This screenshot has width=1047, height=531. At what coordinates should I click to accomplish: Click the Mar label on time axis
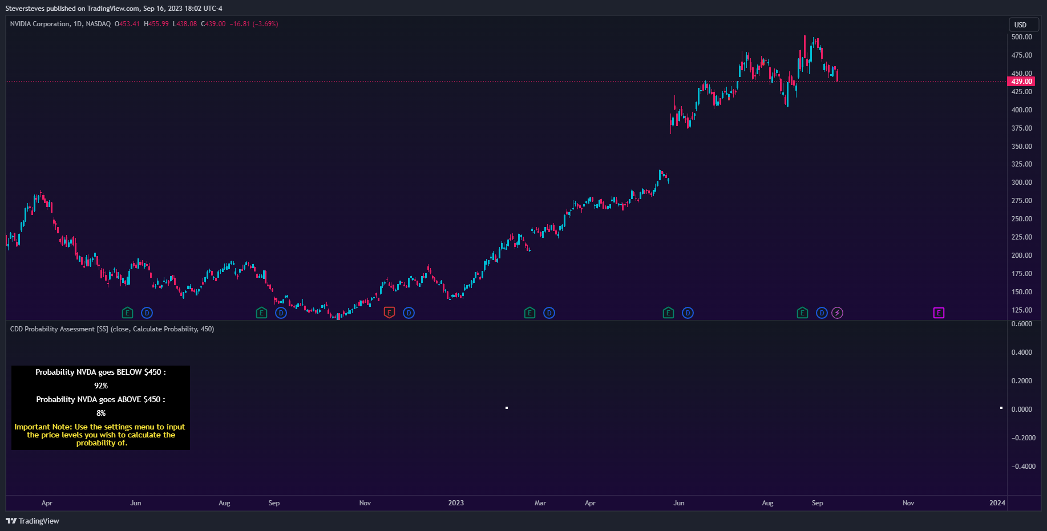pyautogui.click(x=540, y=503)
